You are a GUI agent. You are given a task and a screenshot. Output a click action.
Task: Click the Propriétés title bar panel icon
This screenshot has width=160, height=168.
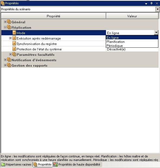3,3
